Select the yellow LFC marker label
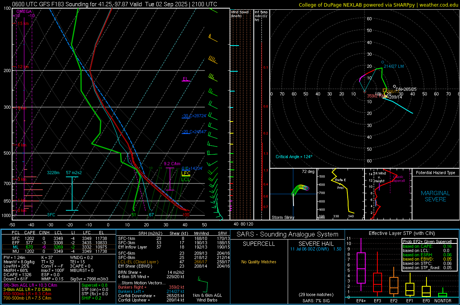 click(186, 173)
